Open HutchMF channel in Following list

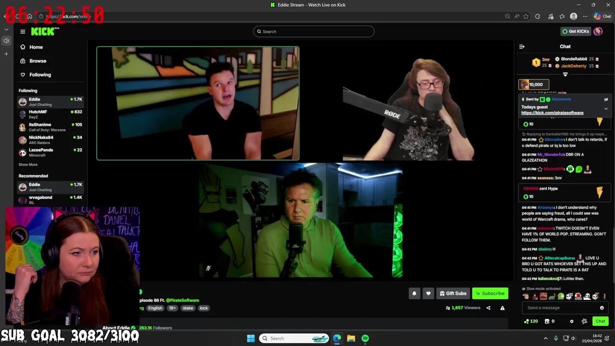(x=50, y=114)
